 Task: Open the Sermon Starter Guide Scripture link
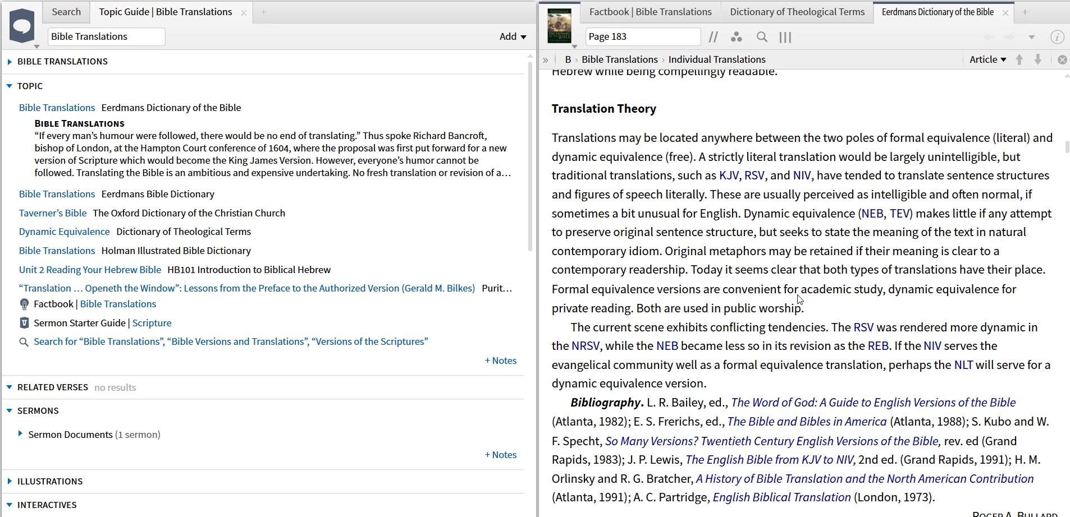152,323
